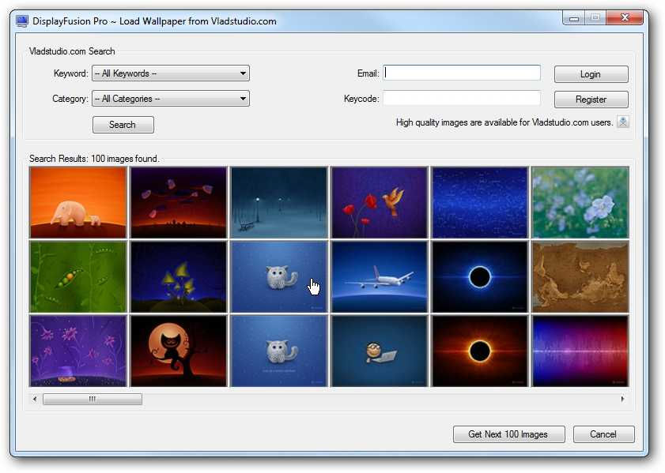The image size is (665, 473).
Task: Focus the Keycode input field
Action: (x=462, y=98)
